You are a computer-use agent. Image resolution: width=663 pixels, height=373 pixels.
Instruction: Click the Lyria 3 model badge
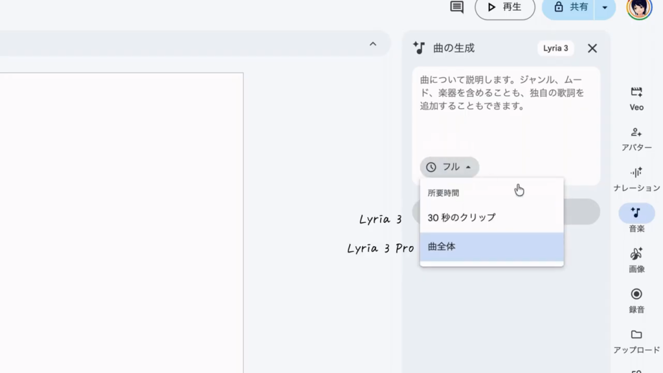coord(556,49)
